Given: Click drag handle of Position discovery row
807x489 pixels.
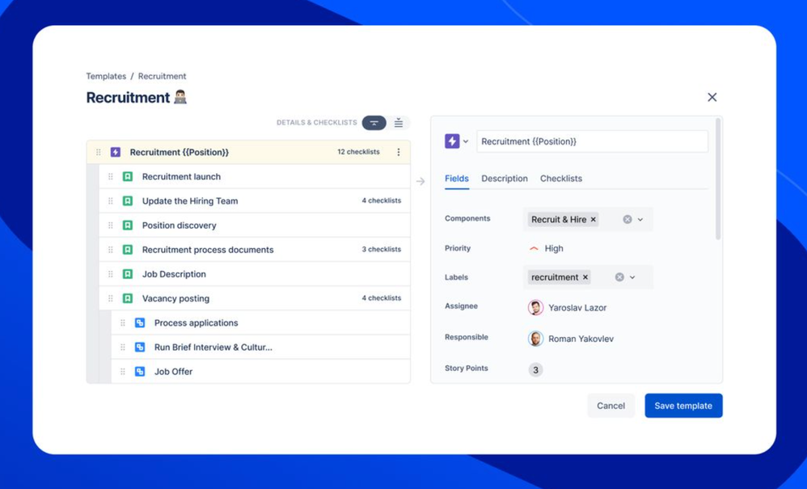Looking at the screenshot, I should (111, 226).
